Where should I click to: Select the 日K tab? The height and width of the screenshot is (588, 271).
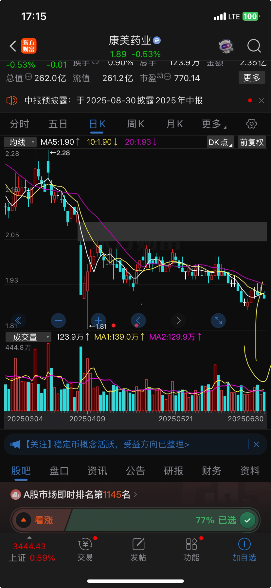(x=97, y=124)
